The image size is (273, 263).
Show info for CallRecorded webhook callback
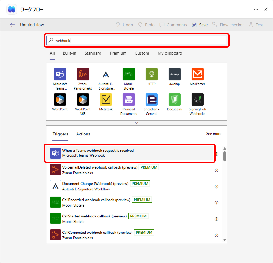(217, 203)
